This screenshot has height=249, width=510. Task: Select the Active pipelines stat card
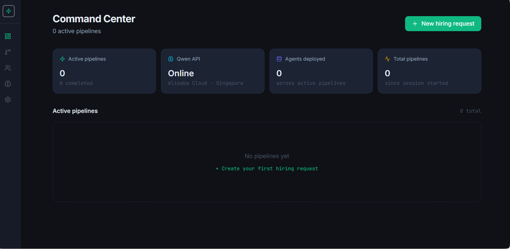[x=104, y=71]
